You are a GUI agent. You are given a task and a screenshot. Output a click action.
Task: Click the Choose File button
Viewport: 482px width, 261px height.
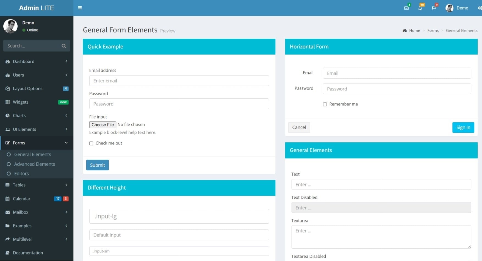click(103, 125)
